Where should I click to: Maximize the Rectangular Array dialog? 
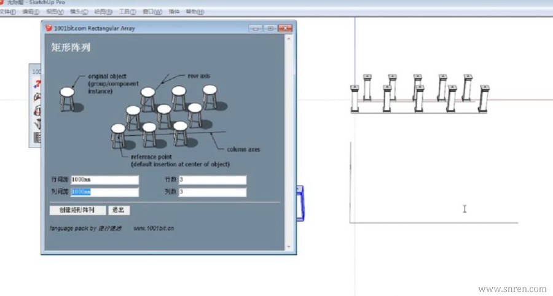[x=270, y=28]
